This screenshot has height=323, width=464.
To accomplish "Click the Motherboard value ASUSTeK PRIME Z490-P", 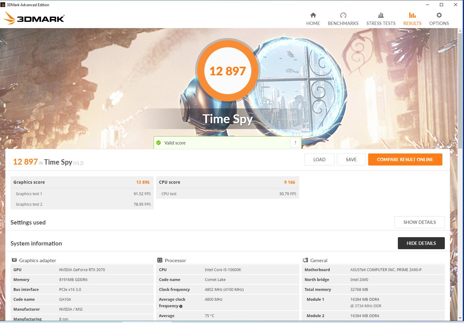I will (386, 270).
